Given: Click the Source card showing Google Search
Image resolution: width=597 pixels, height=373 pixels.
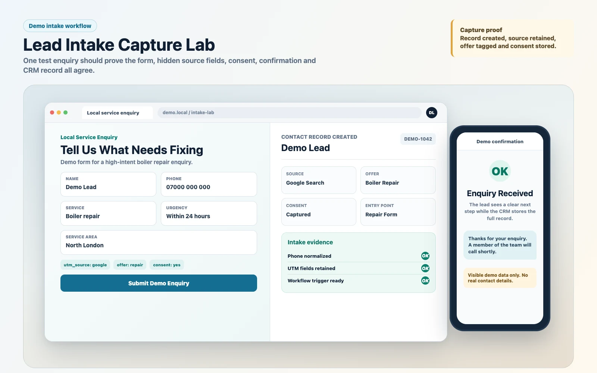Looking at the screenshot, I should click(319, 180).
